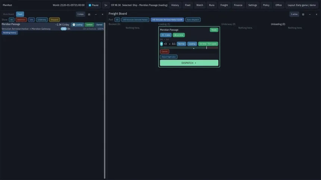
Task: Open Adjust flight plan
Action: (169, 57)
